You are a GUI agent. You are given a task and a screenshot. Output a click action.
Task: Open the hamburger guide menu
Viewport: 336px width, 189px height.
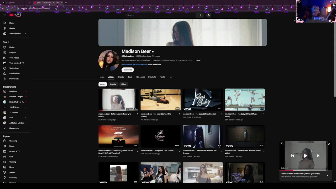click(x=5, y=15)
